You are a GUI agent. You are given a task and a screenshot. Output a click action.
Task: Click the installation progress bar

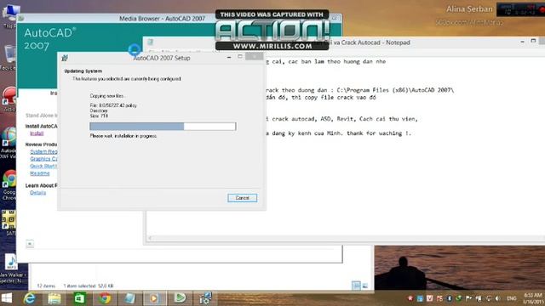(x=163, y=127)
